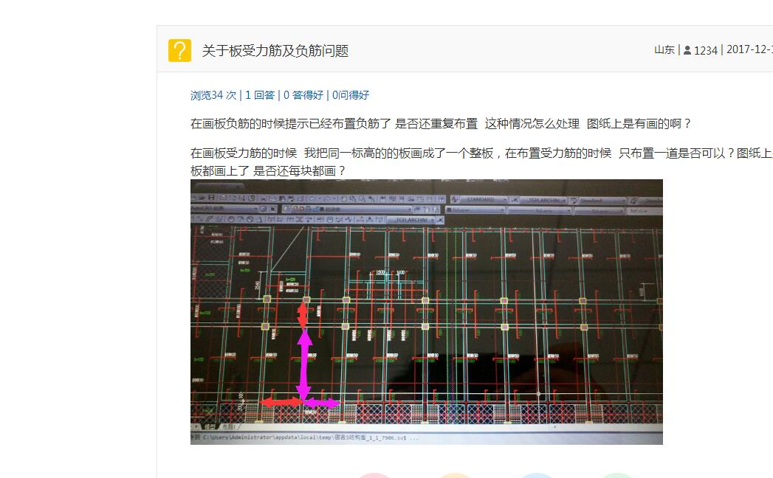Jump to the 1 回答 answers link
This screenshot has width=773, height=478.
click(x=260, y=95)
